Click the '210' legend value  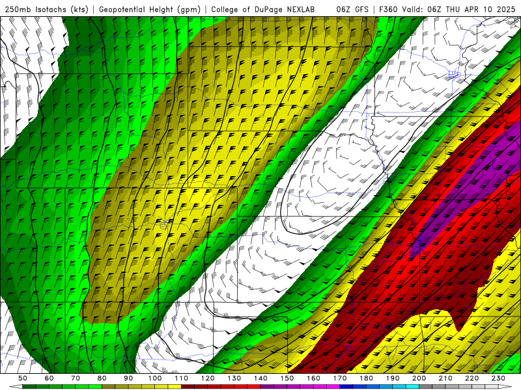(445, 378)
